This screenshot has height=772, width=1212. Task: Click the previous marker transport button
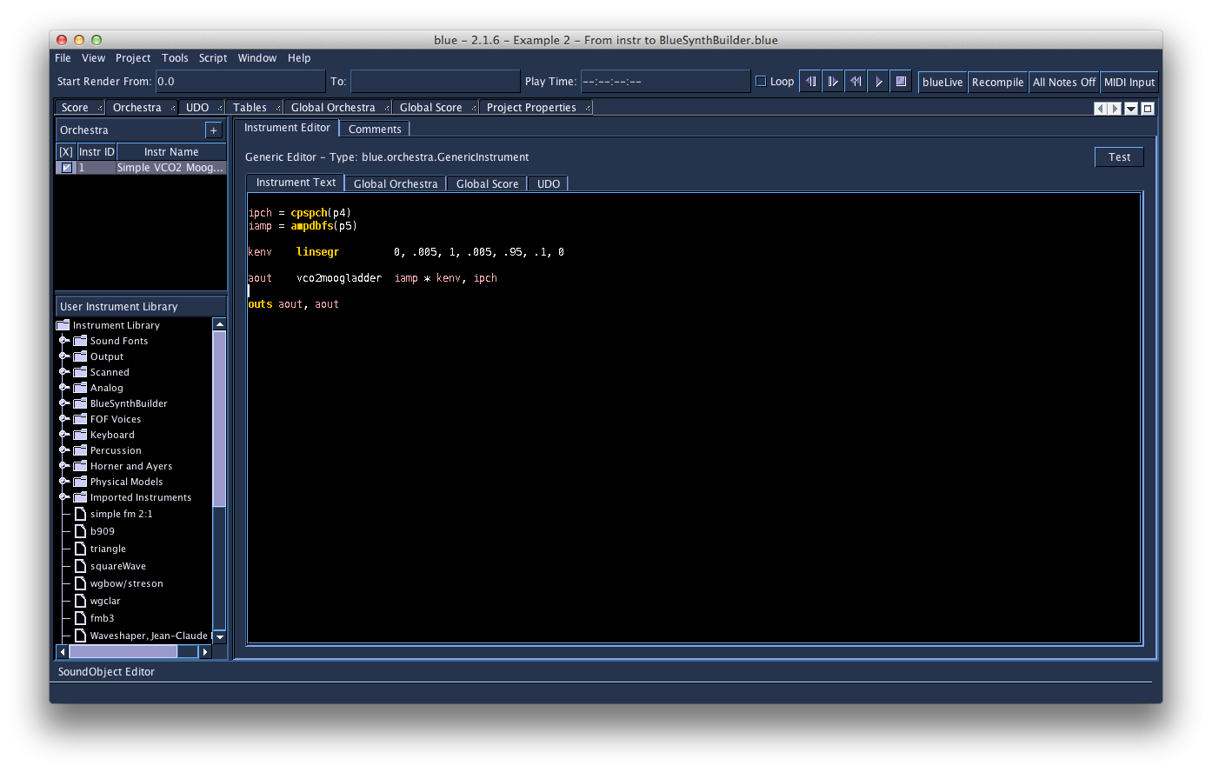pos(810,82)
